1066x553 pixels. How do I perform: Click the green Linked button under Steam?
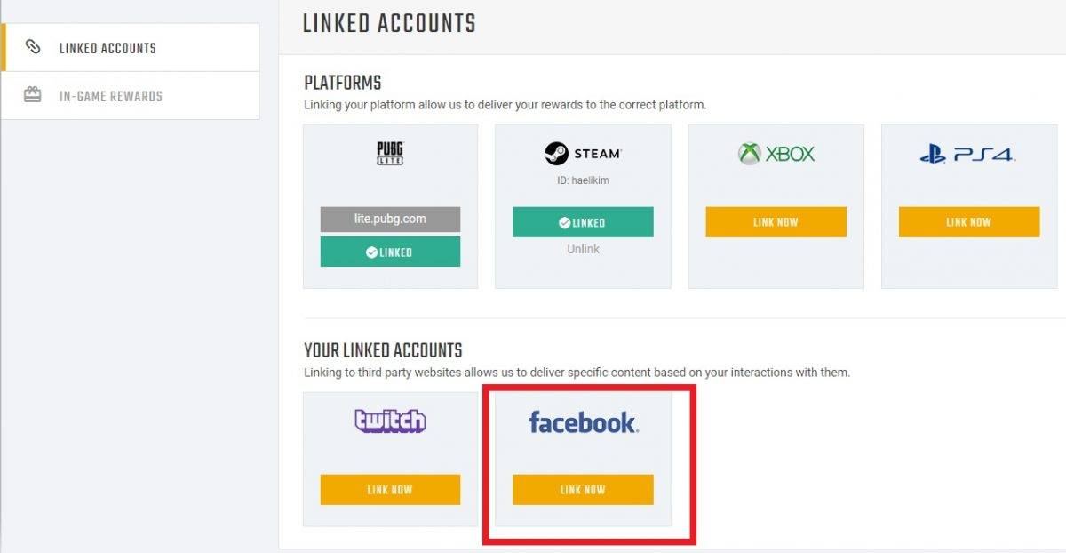pyautogui.click(x=583, y=222)
